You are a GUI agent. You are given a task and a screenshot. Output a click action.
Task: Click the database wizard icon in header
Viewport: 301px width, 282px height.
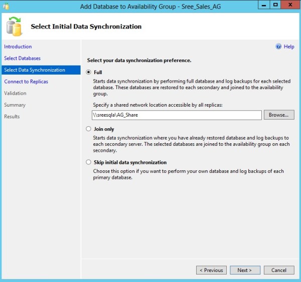point(15,27)
